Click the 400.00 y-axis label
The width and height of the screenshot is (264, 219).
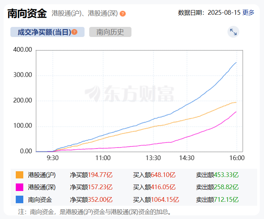pyautogui.click(x=23, y=50)
